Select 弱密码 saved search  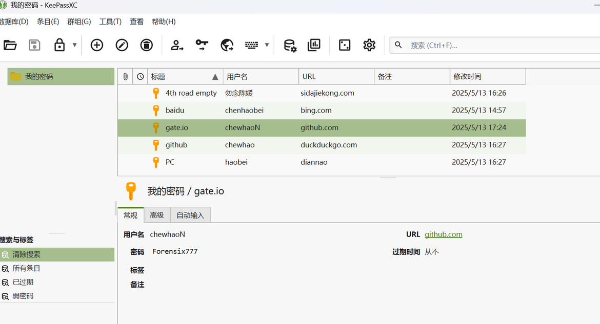click(57, 296)
